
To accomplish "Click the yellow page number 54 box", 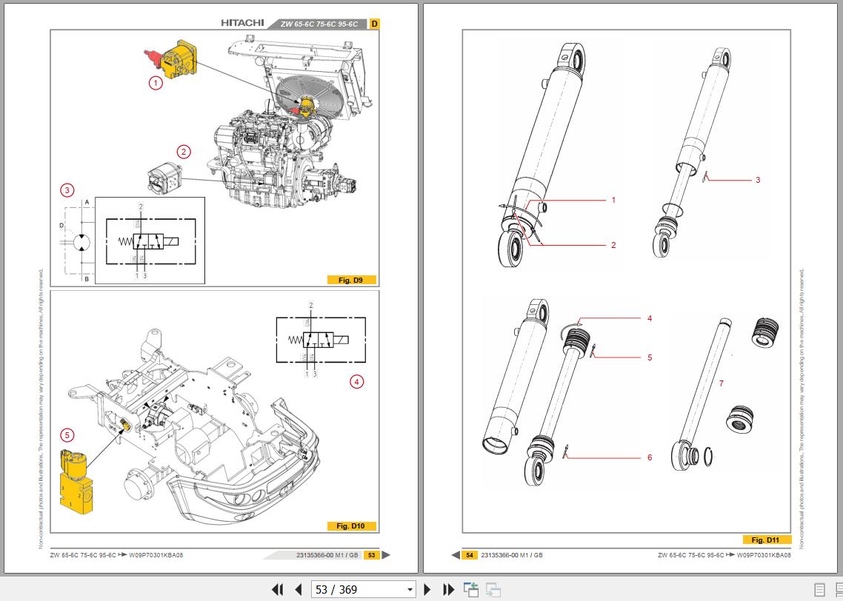I will pos(470,555).
